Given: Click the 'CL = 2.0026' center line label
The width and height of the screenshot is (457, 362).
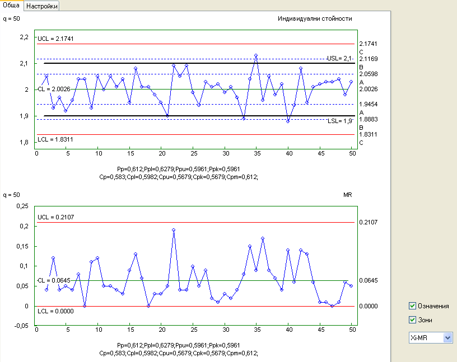Looking at the screenshot, I should tap(55, 89).
